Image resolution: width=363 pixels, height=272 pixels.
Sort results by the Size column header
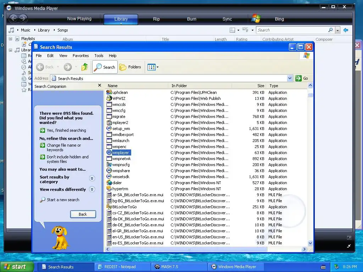(x=249, y=86)
